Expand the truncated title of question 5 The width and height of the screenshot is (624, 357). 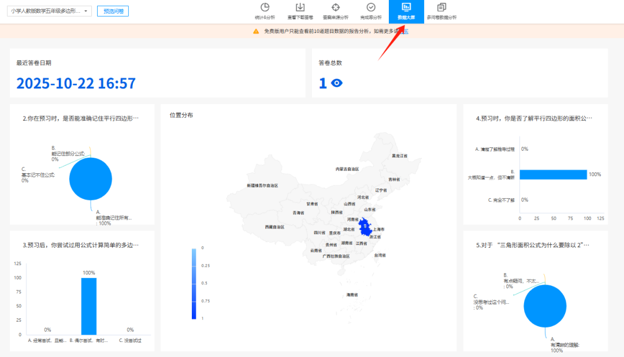[x=532, y=245]
